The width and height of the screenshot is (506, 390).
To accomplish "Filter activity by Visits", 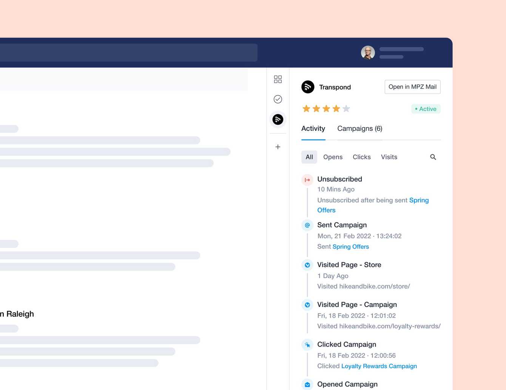I will coord(389,157).
